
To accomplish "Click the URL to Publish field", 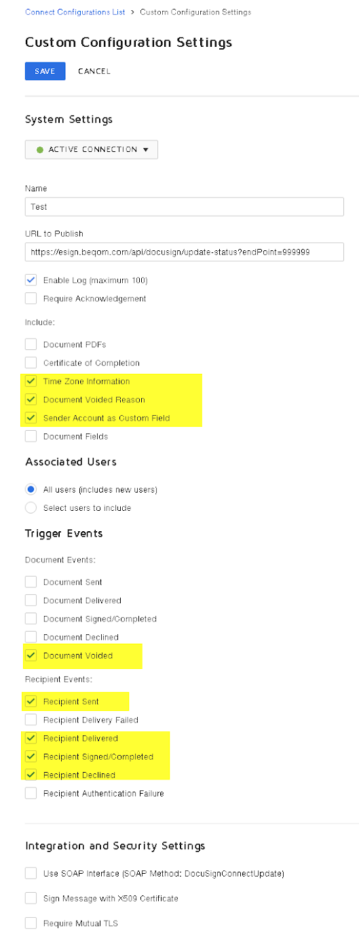I will pyautogui.click(x=185, y=252).
